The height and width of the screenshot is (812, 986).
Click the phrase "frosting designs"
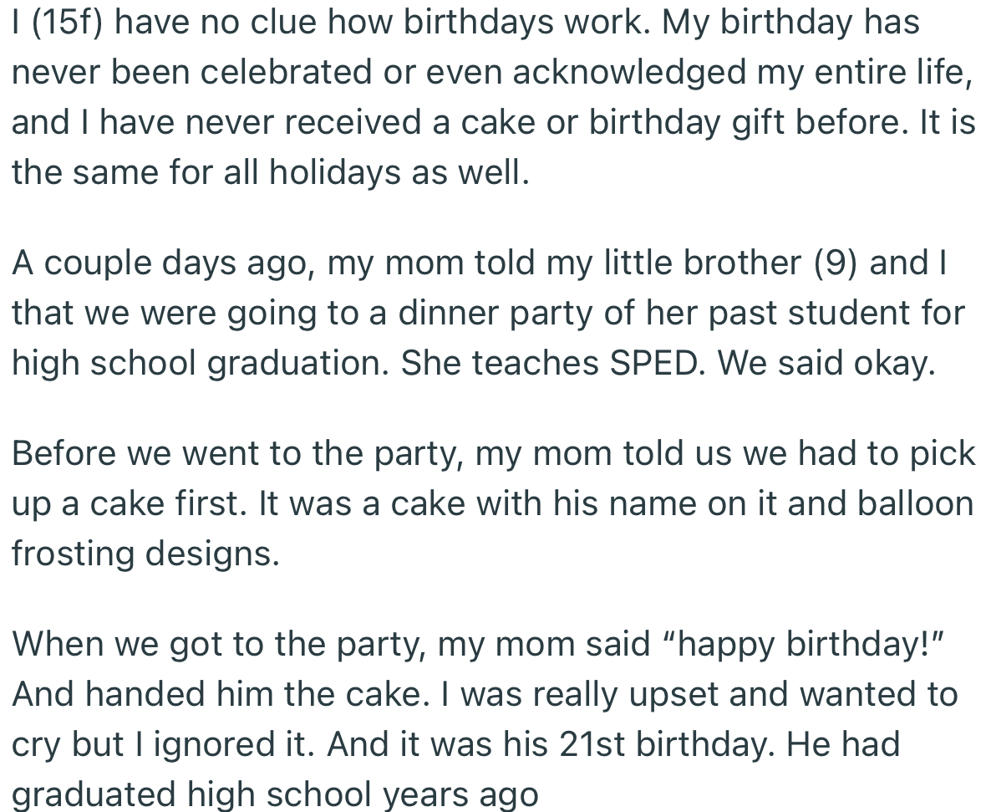point(145,554)
